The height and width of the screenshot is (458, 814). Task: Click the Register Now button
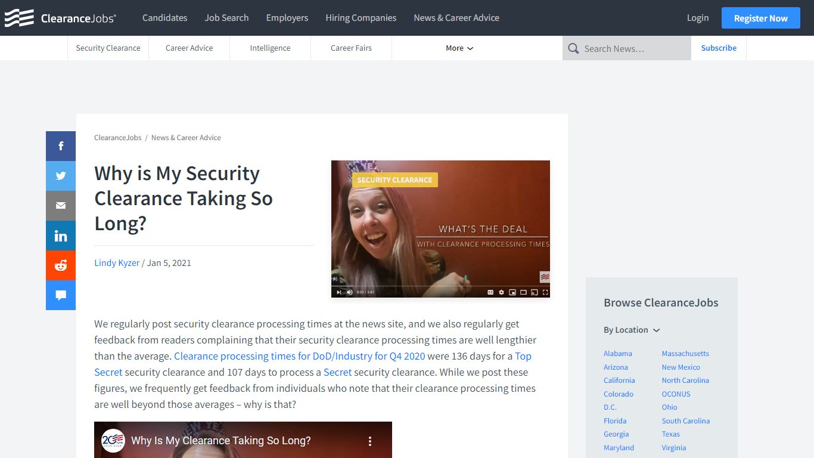tap(761, 18)
